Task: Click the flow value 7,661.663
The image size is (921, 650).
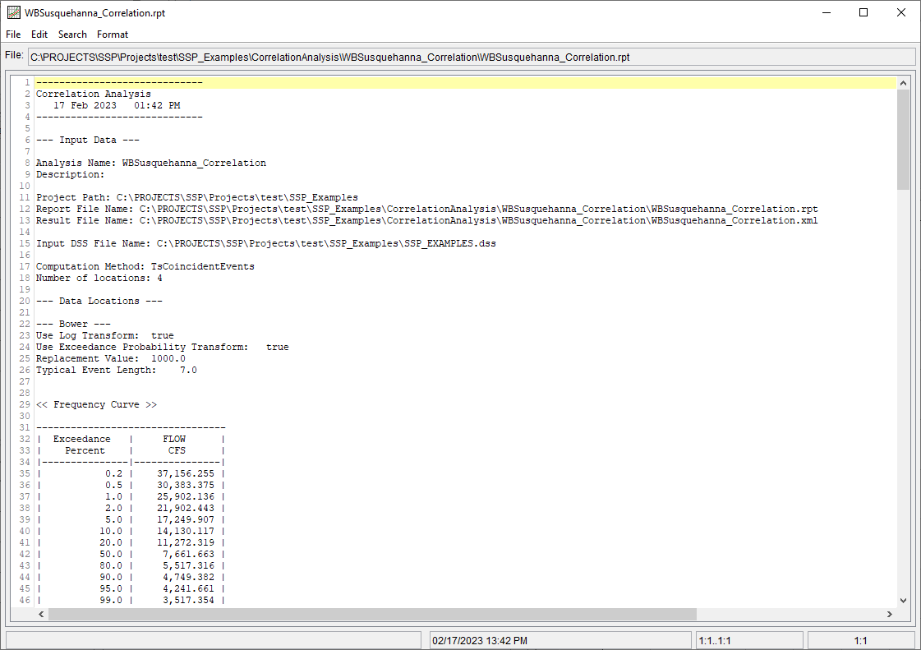Action: (188, 554)
